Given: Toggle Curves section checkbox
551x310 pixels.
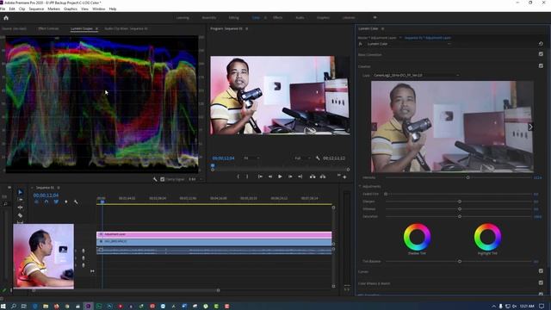Looking at the screenshot, I should coord(541,271).
